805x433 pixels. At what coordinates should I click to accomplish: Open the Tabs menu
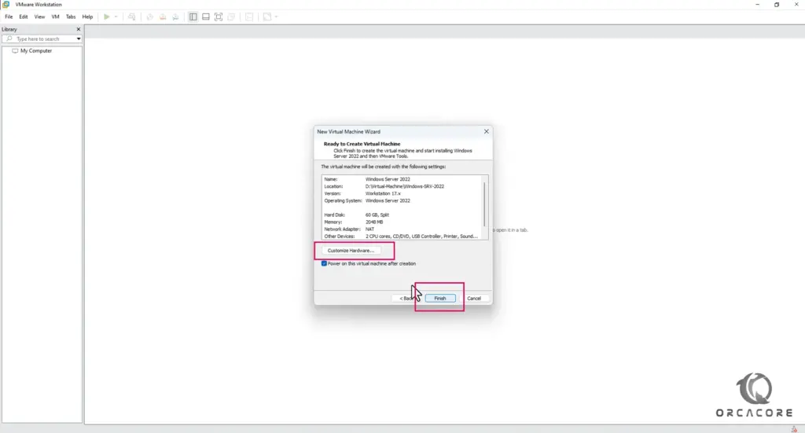coord(71,17)
